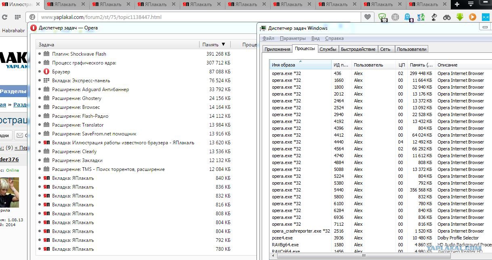Select opera.exe process with PID 4412

[x=381, y=135]
